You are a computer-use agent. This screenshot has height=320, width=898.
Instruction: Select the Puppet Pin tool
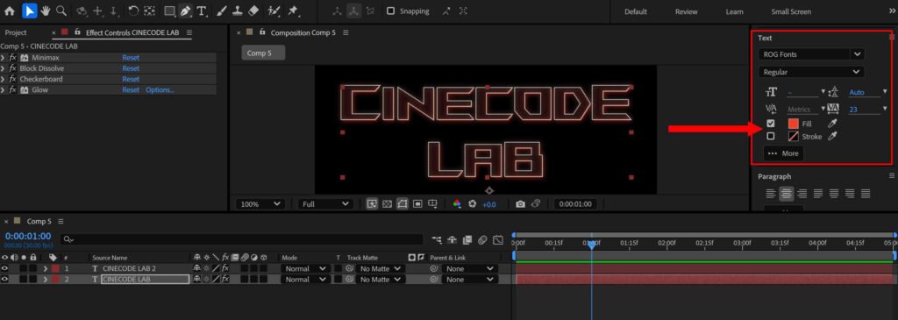click(x=293, y=11)
